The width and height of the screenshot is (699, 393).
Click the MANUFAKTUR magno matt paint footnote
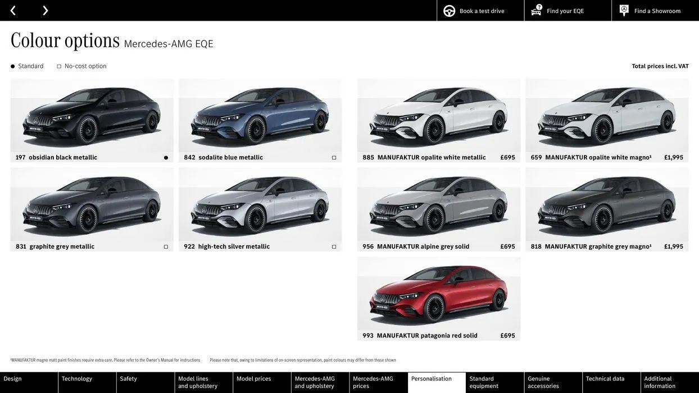pos(105,360)
